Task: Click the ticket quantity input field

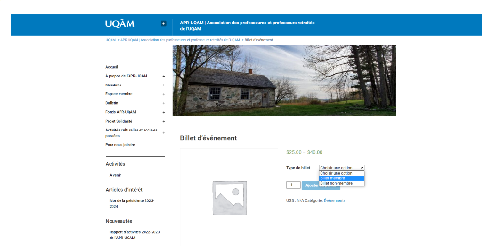Action: pos(293,185)
